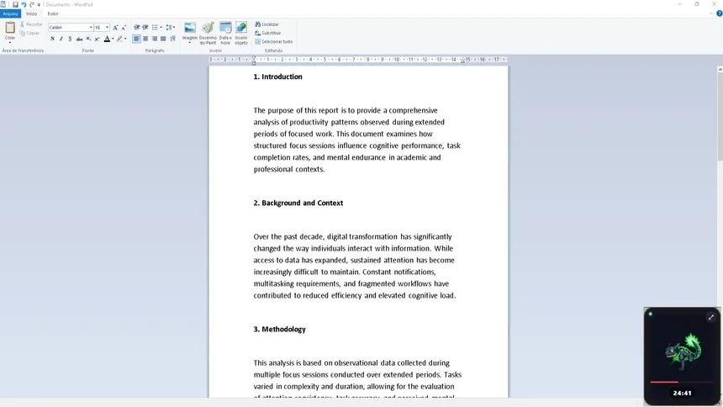Open the Arquivo menu
Image resolution: width=723 pixels, height=407 pixels.
click(10, 13)
